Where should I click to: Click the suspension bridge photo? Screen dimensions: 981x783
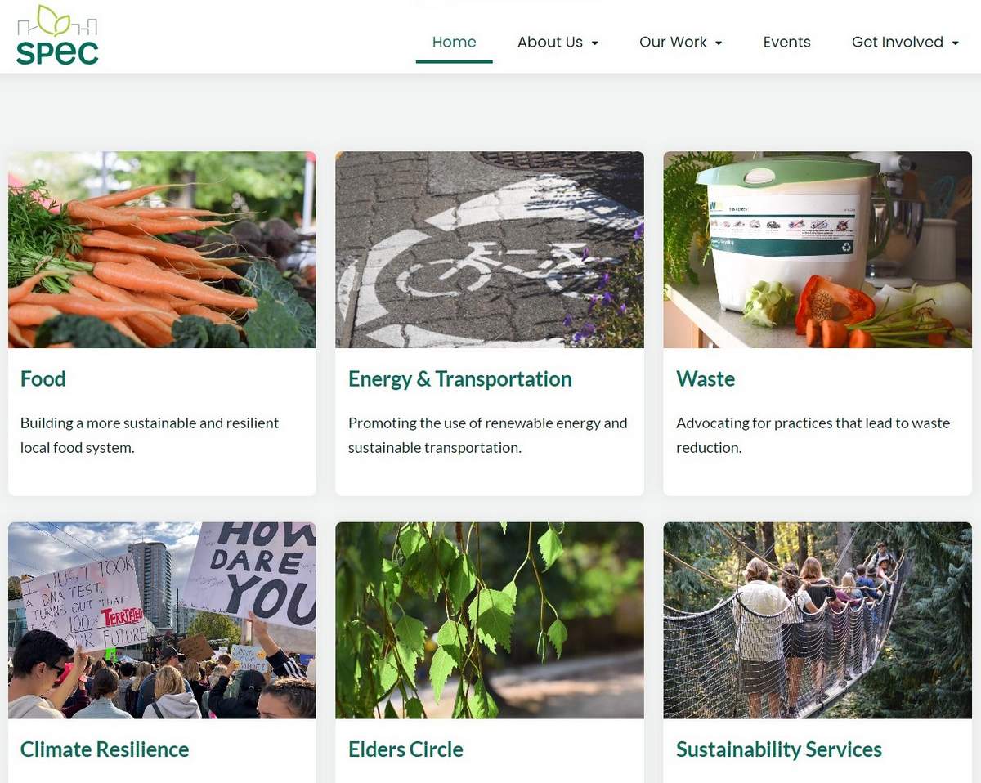817,620
